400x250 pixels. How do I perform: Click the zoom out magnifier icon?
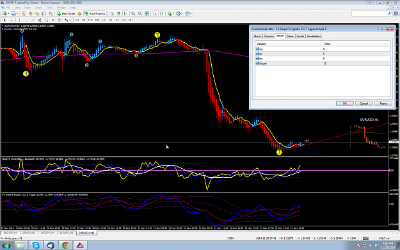[x=140, y=13]
